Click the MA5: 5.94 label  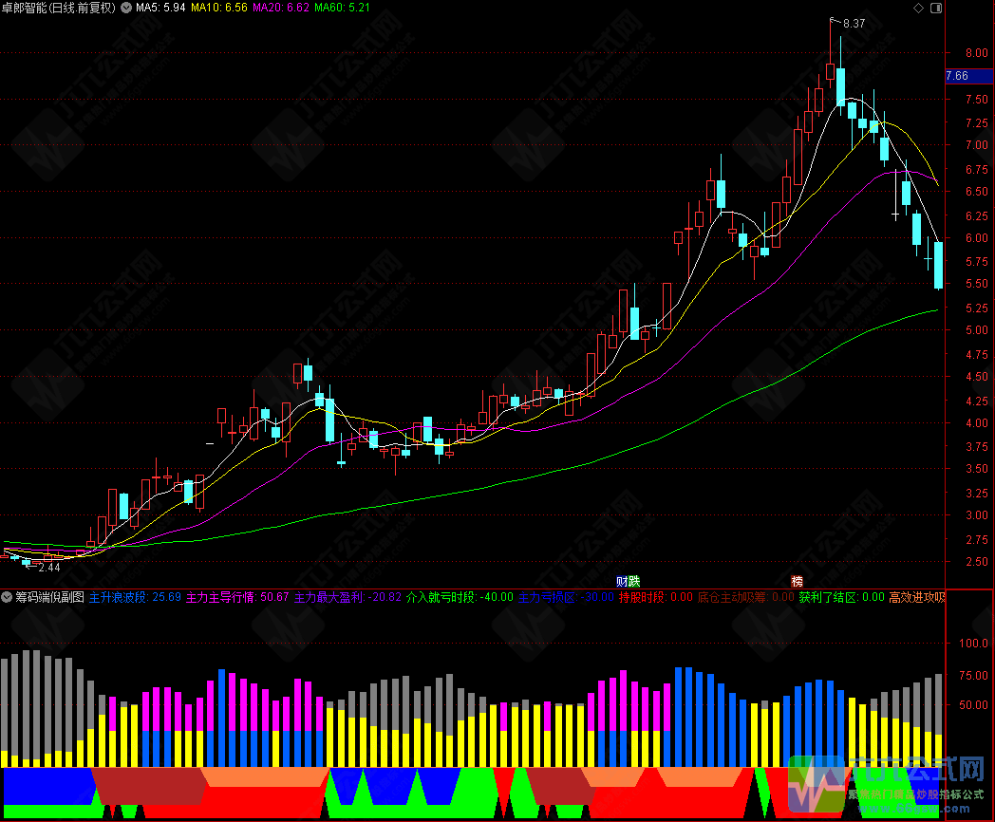[160, 8]
